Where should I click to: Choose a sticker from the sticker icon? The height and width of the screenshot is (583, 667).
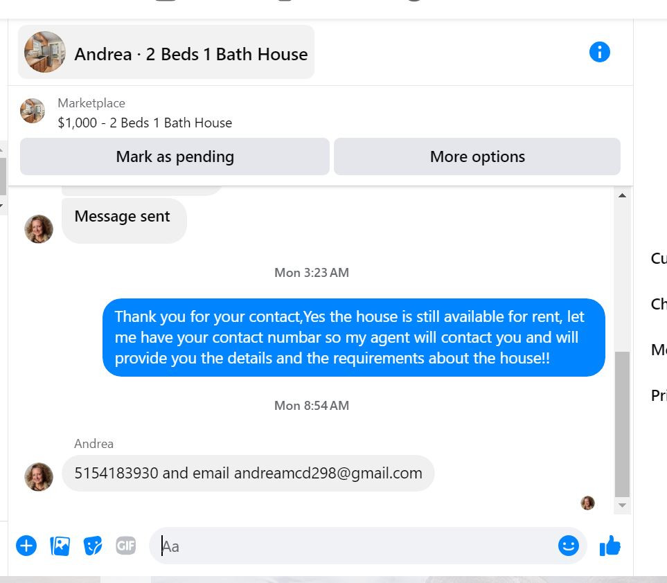click(x=93, y=546)
